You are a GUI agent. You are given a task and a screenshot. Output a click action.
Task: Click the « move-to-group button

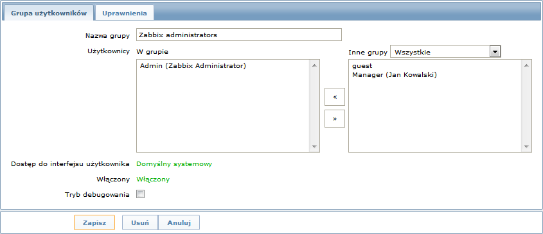(x=335, y=97)
